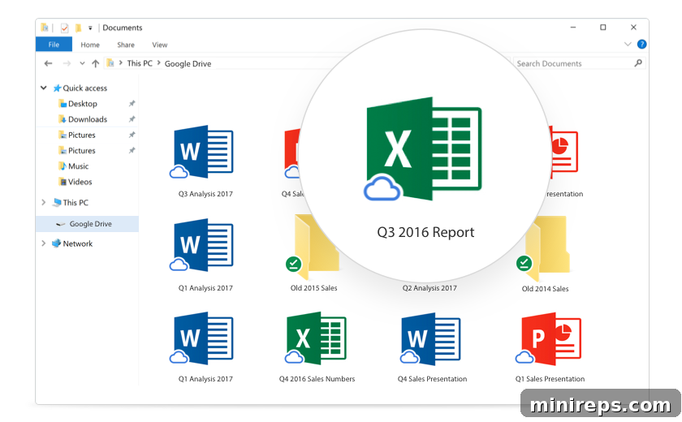Open the Music folder in sidebar
This screenshot has width=682, height=422.
73,166
